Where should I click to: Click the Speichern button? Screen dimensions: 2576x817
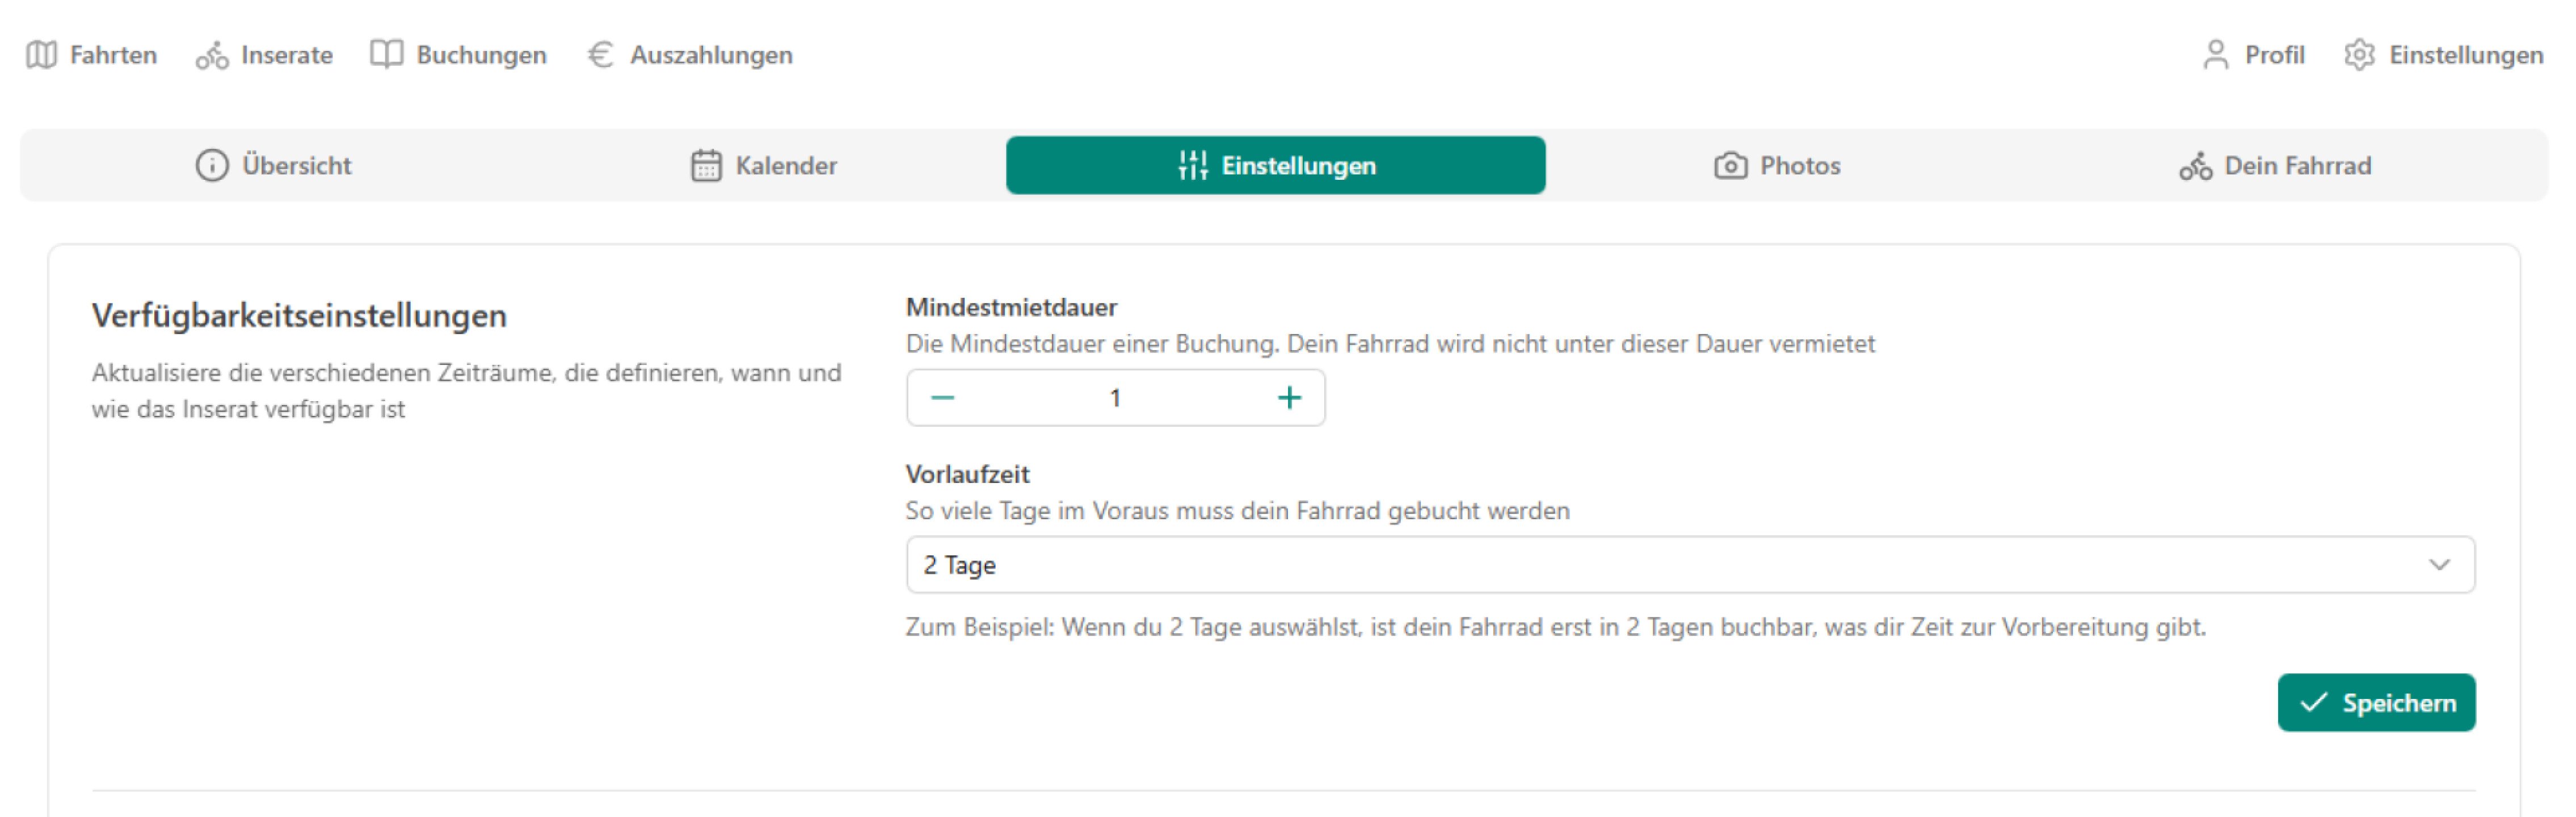tap(2376, 702)
